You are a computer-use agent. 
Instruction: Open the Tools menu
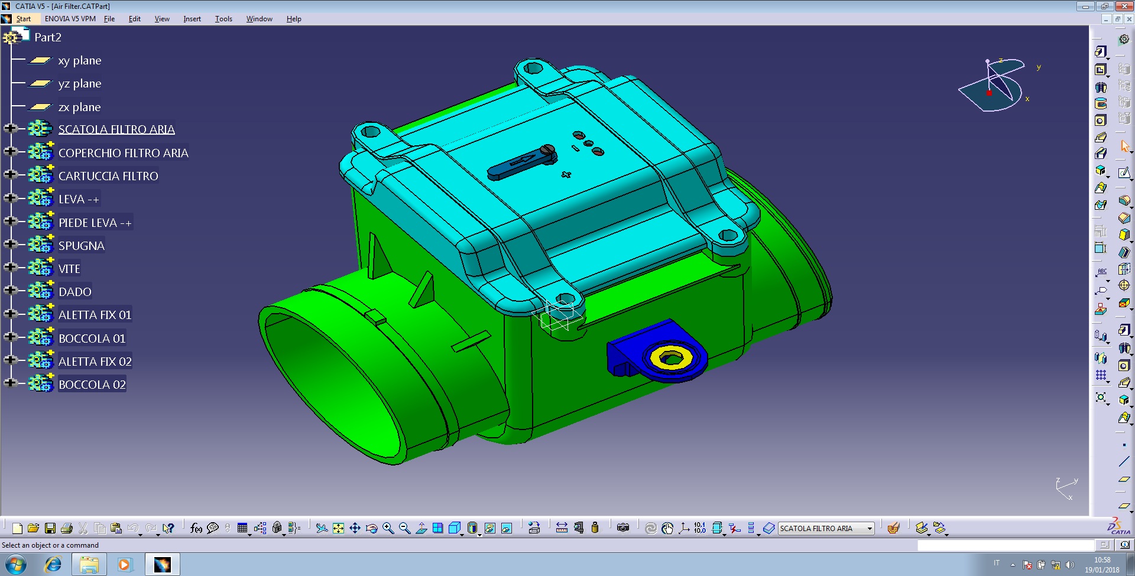(223, 19)
